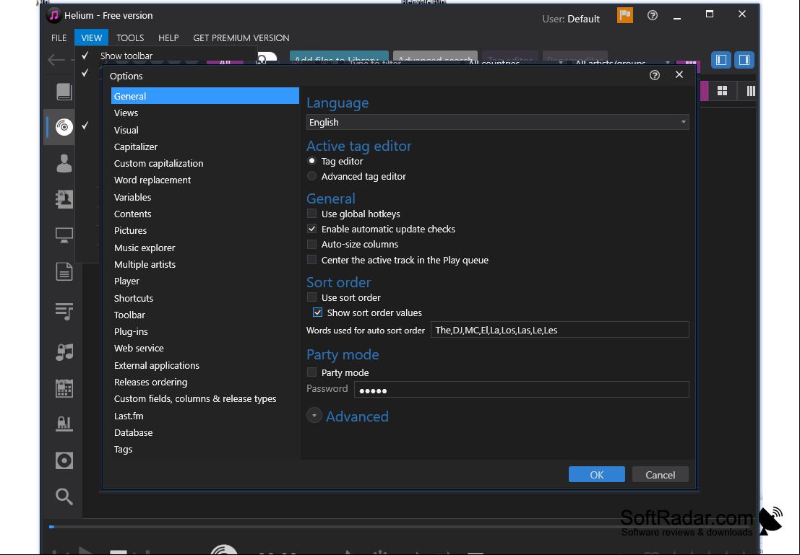Select Player options category
This screenshot has width=800, height=555.
click(205, 281)
